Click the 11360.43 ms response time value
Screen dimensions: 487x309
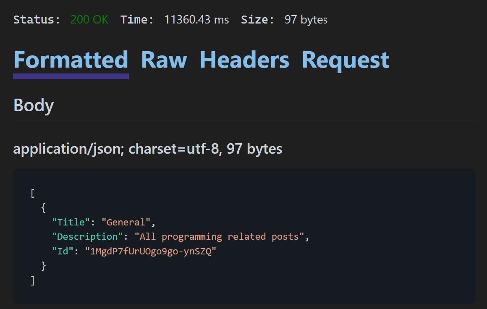coord(196,20)
